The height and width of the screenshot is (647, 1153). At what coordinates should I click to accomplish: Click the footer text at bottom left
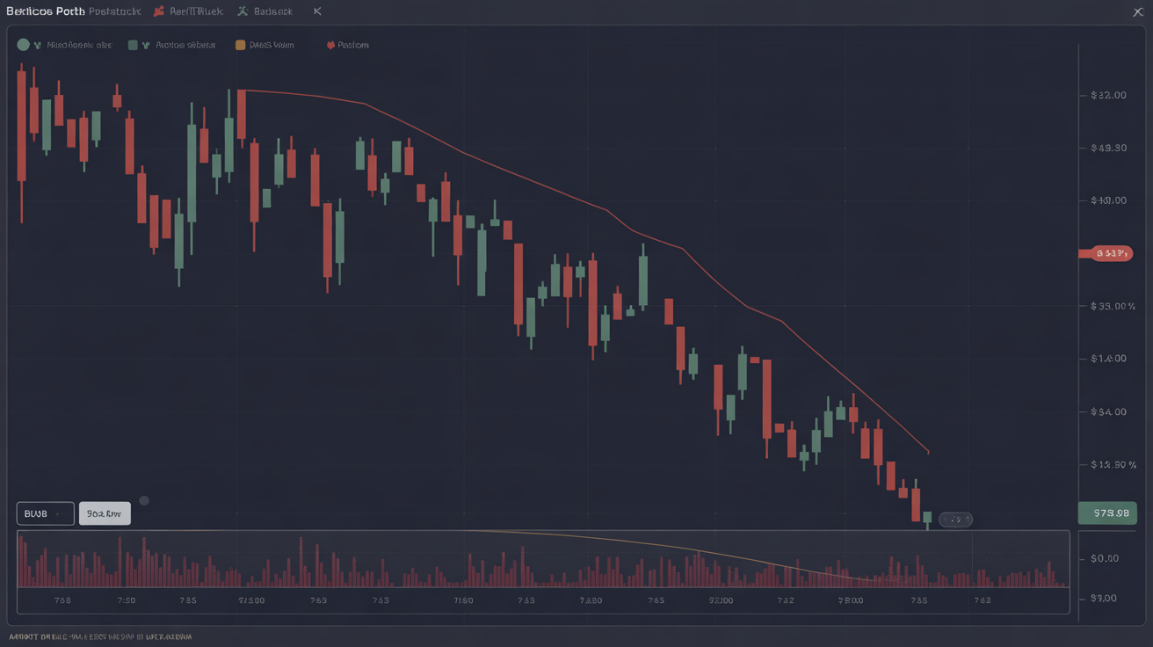coord(100,636)
